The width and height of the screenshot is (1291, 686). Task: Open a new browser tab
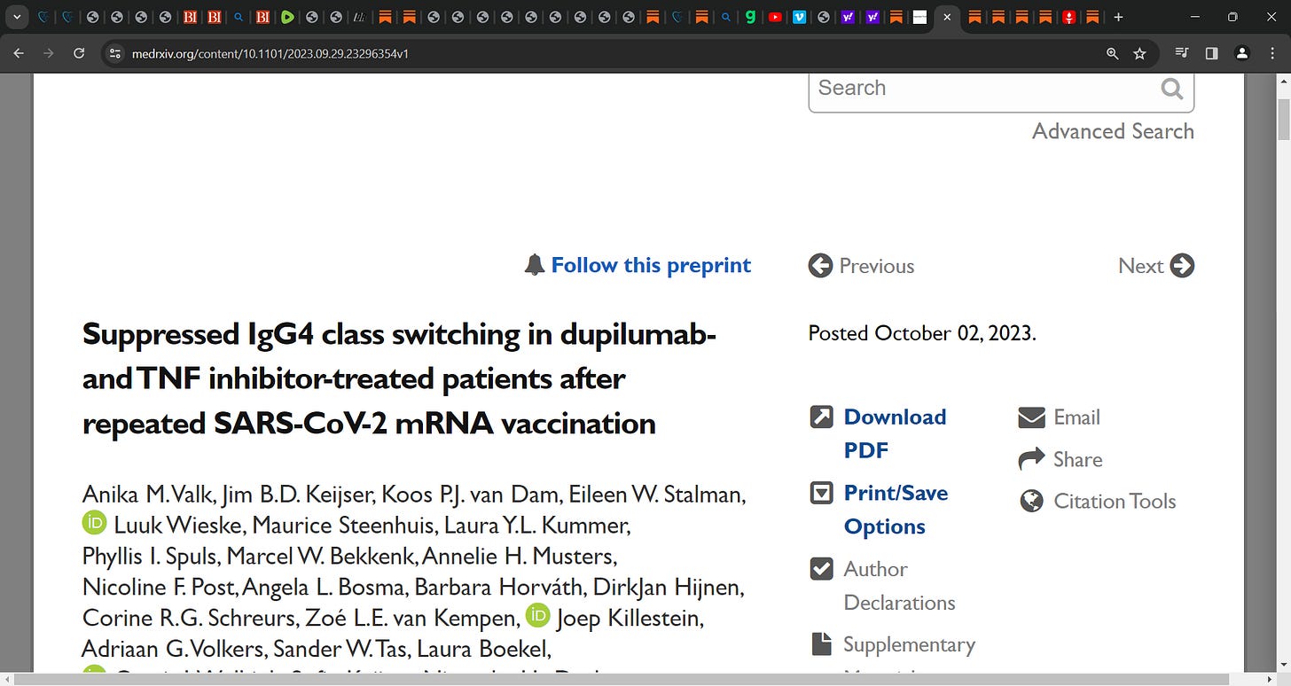point(1118,17)
